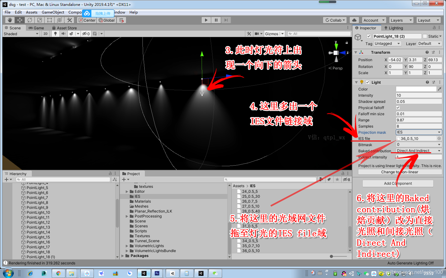Toggle scene gizmo rotation lock
This screenshot has width=446, height=278.
click(x=347, y=42)
